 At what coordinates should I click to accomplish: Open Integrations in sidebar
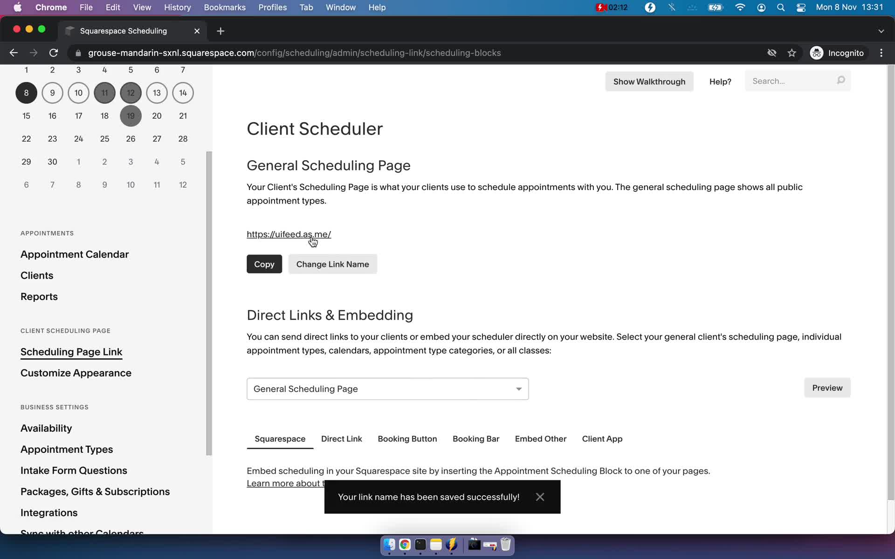[x=49, y=513]
